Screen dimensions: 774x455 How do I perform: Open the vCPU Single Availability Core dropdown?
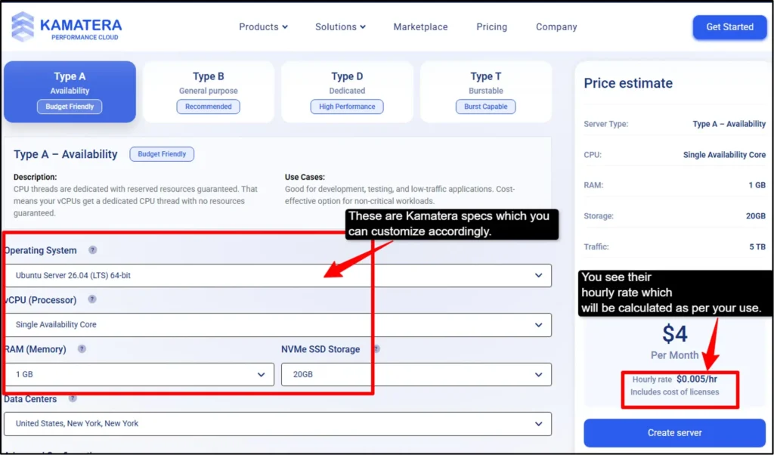coord(277,325)
